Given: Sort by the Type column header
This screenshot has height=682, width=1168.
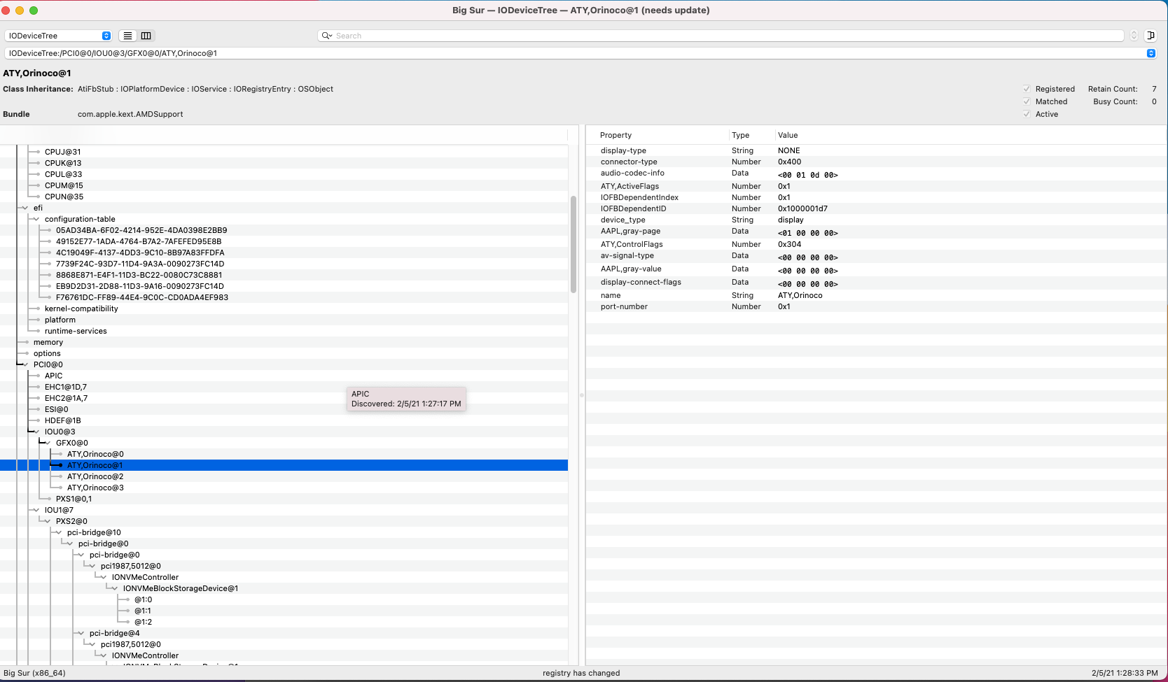Looking at the screenshot, I should click(740, 135).
